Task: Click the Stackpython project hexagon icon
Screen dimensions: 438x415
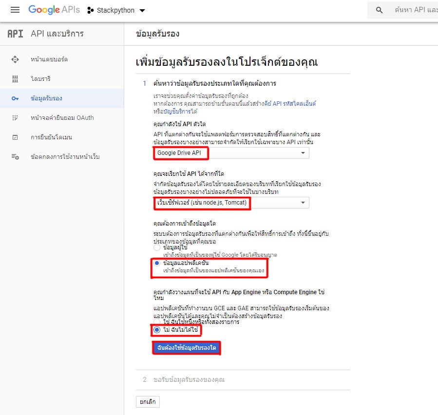Action: click(90, 10)
